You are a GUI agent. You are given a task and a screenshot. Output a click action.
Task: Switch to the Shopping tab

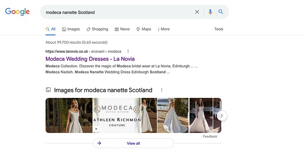[x=97, y=29]
